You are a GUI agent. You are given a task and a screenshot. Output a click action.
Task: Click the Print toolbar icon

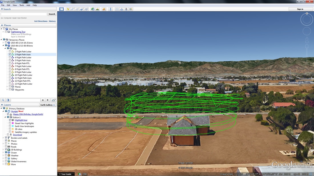pyautogui.click(x=122, y=9)
